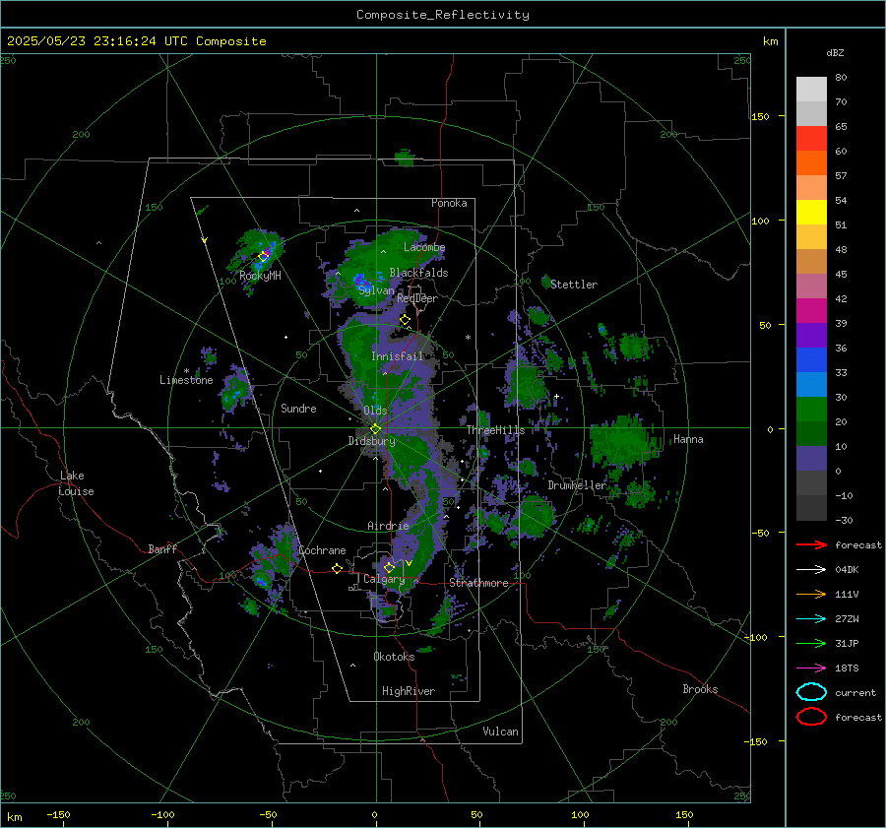Click the Ponoka city label
Screen dimensions: 886x828
pos(449,203)
